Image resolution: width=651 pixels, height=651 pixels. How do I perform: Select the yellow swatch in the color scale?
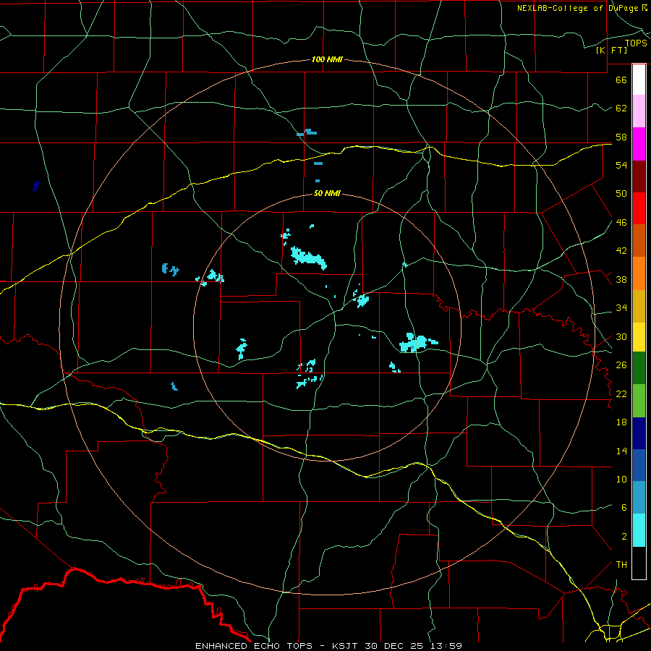(x=639, y=337)
